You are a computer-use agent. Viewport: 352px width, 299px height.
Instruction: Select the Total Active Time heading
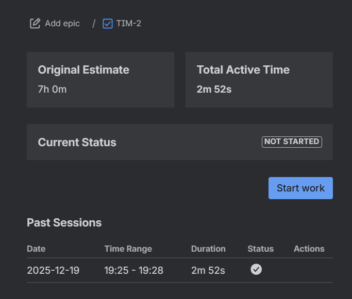pos(243,70)
